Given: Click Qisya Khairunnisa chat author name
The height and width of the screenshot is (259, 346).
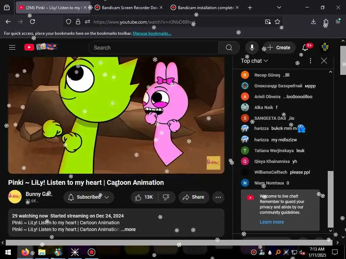Looking at the screenshot, I should 272,162.
